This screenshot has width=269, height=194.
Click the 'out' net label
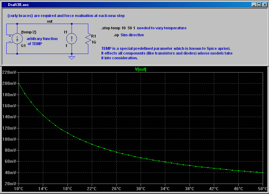(50, 21)
